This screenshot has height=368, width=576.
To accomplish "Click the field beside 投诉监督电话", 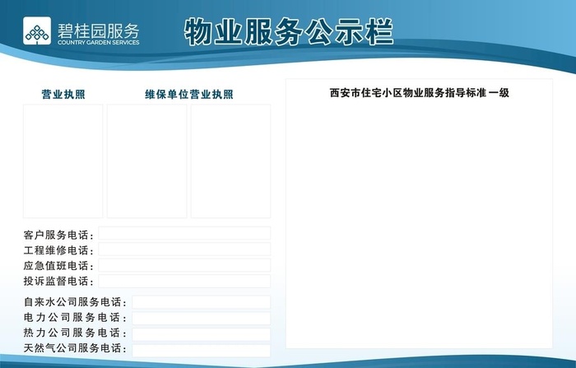I will (x=184, y=282).
